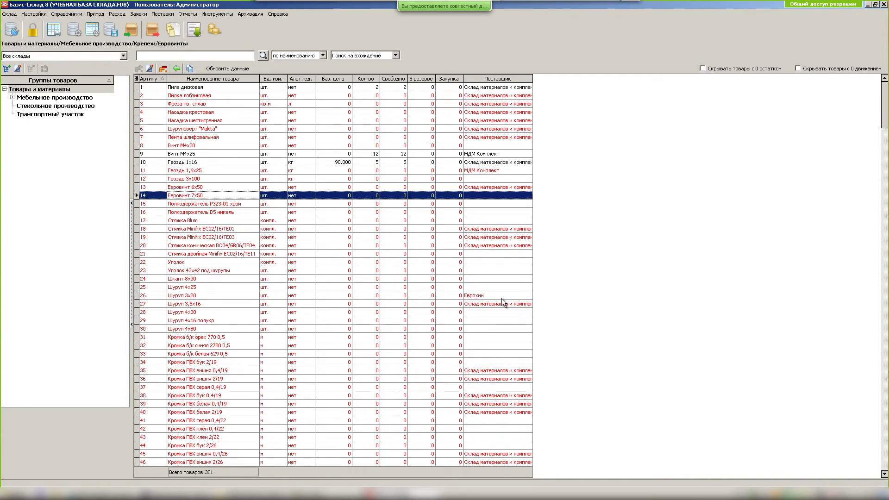The image size is (889, 500).
Task: Open the 'Все склады' warehouse dropdown
Action: (x=123, y=56)
